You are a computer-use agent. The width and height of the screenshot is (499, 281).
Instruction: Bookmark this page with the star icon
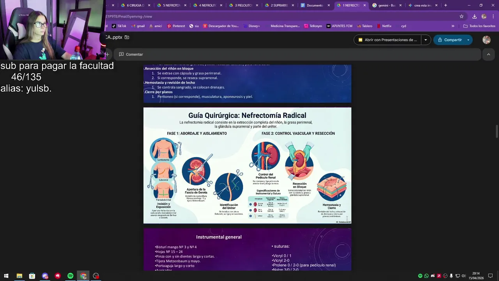(x=462, y=16)
